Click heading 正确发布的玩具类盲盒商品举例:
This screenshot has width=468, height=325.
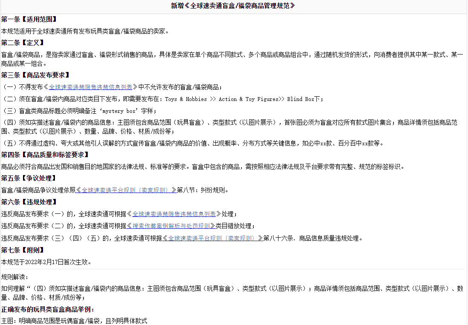click(x=48, y=310)
